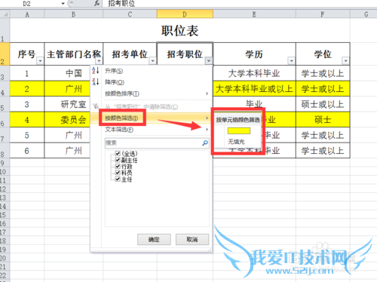Image resolution: width=377 pixels, height=282 pixels.
Task: Click the descending sort Z-A icon
Action: pyautogui.click(x=96, y=81)
